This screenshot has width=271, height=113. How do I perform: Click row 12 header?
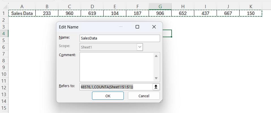(4, 88)
